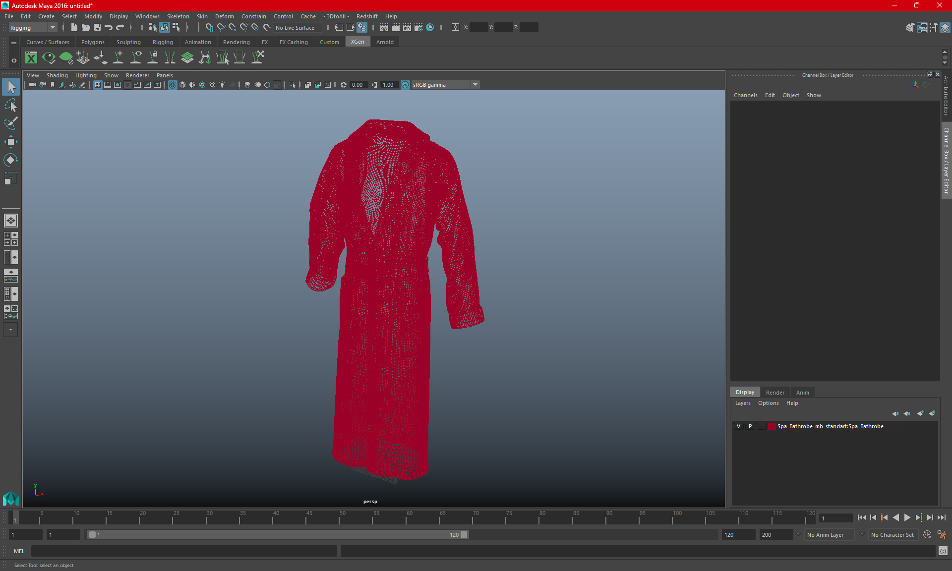
Task: Switch to the Polygons shelf tab
Action: 93,42
